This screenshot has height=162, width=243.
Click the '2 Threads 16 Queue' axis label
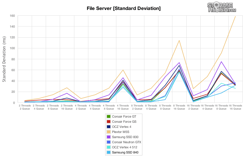pos(67,107)
